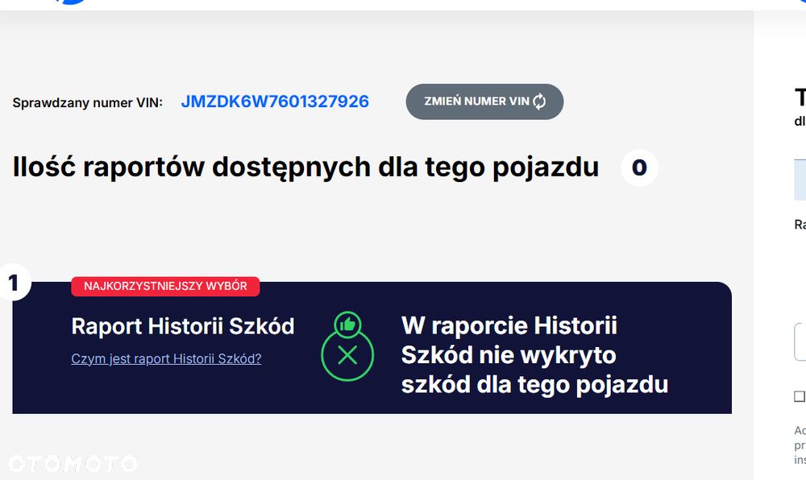Click the light blue box in right panel
Screen dimensions: 806x480
click(800, 180)
